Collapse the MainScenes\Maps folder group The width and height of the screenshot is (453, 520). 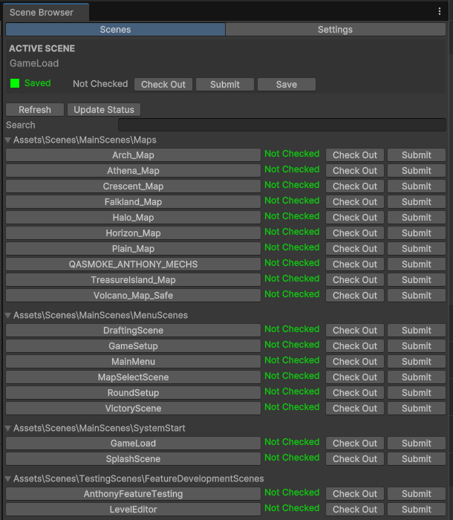pos(8,140)
